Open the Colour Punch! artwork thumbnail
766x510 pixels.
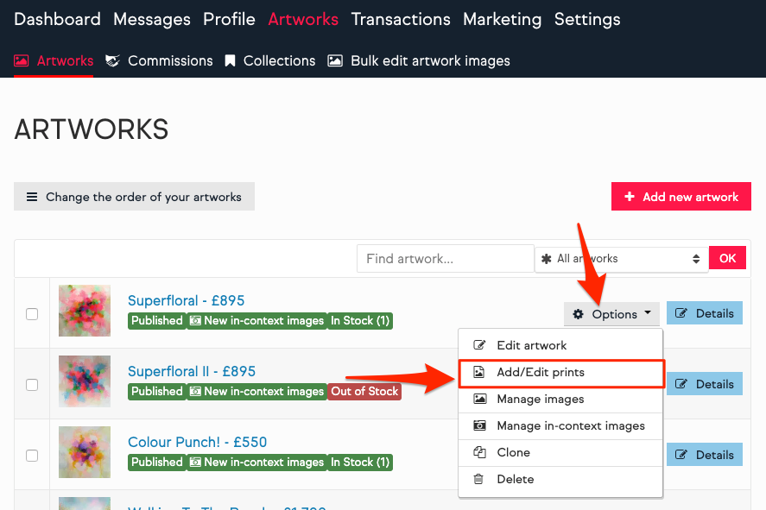pyautogui.click(x=85, y=452)
